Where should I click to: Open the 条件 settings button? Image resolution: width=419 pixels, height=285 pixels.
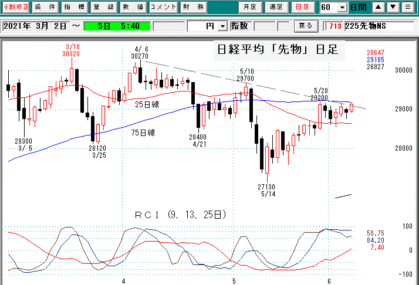click(x=45, y=7)
